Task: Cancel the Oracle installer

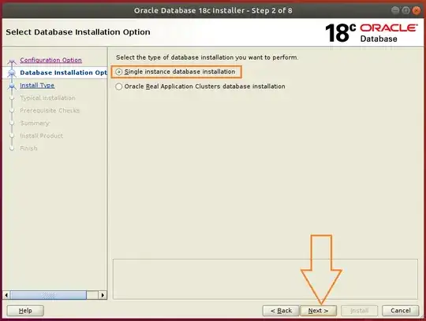Action: [401, 311]
